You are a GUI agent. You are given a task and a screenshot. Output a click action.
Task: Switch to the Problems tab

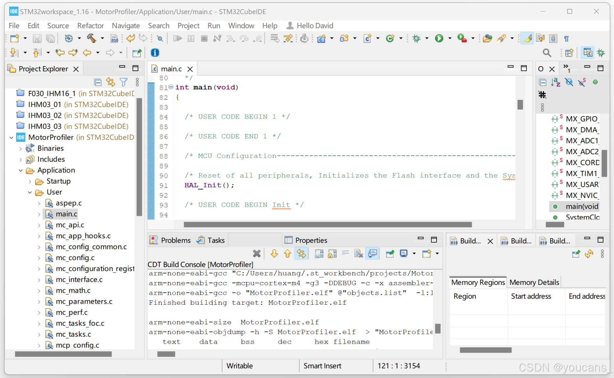click(x=170, y=240)
